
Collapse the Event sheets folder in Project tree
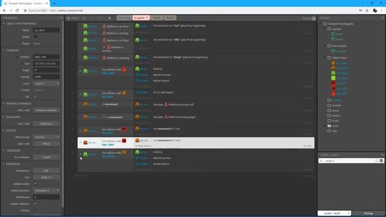324,46
